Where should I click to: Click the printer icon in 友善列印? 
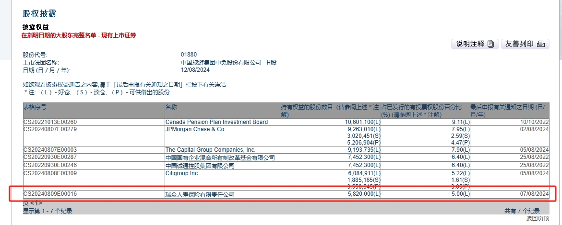pos(541,45)
